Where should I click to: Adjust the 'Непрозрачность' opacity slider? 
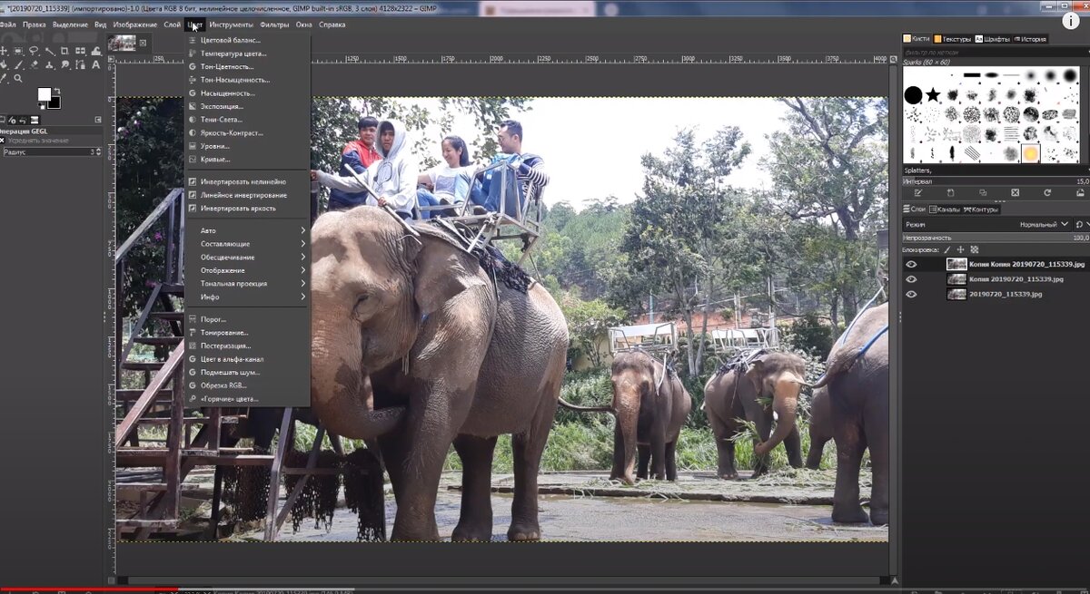pyautogui.click(x=996, y=238)
